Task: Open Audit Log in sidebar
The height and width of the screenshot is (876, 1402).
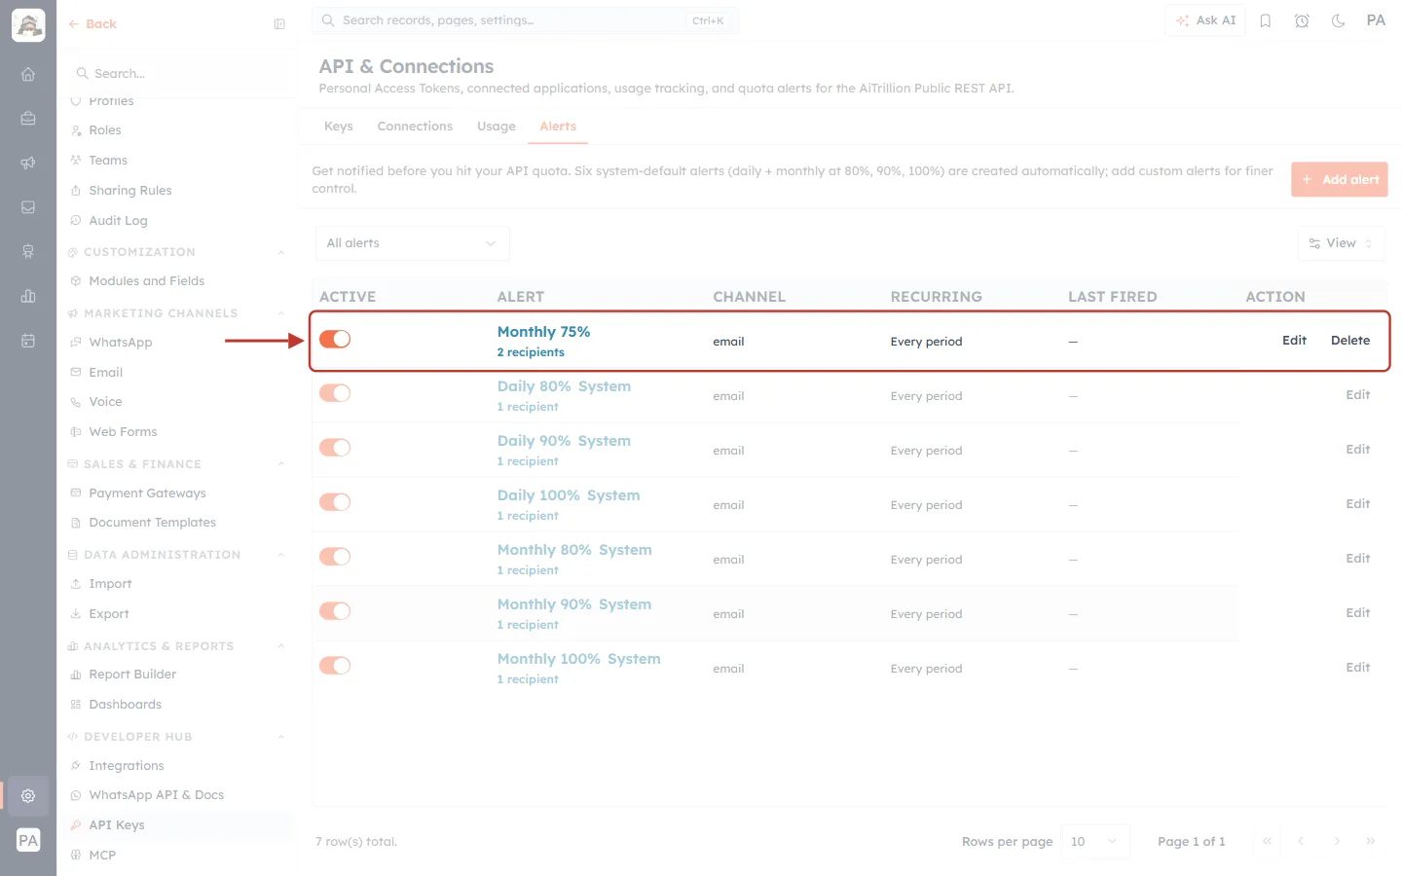Action: (x=118, y=221)
